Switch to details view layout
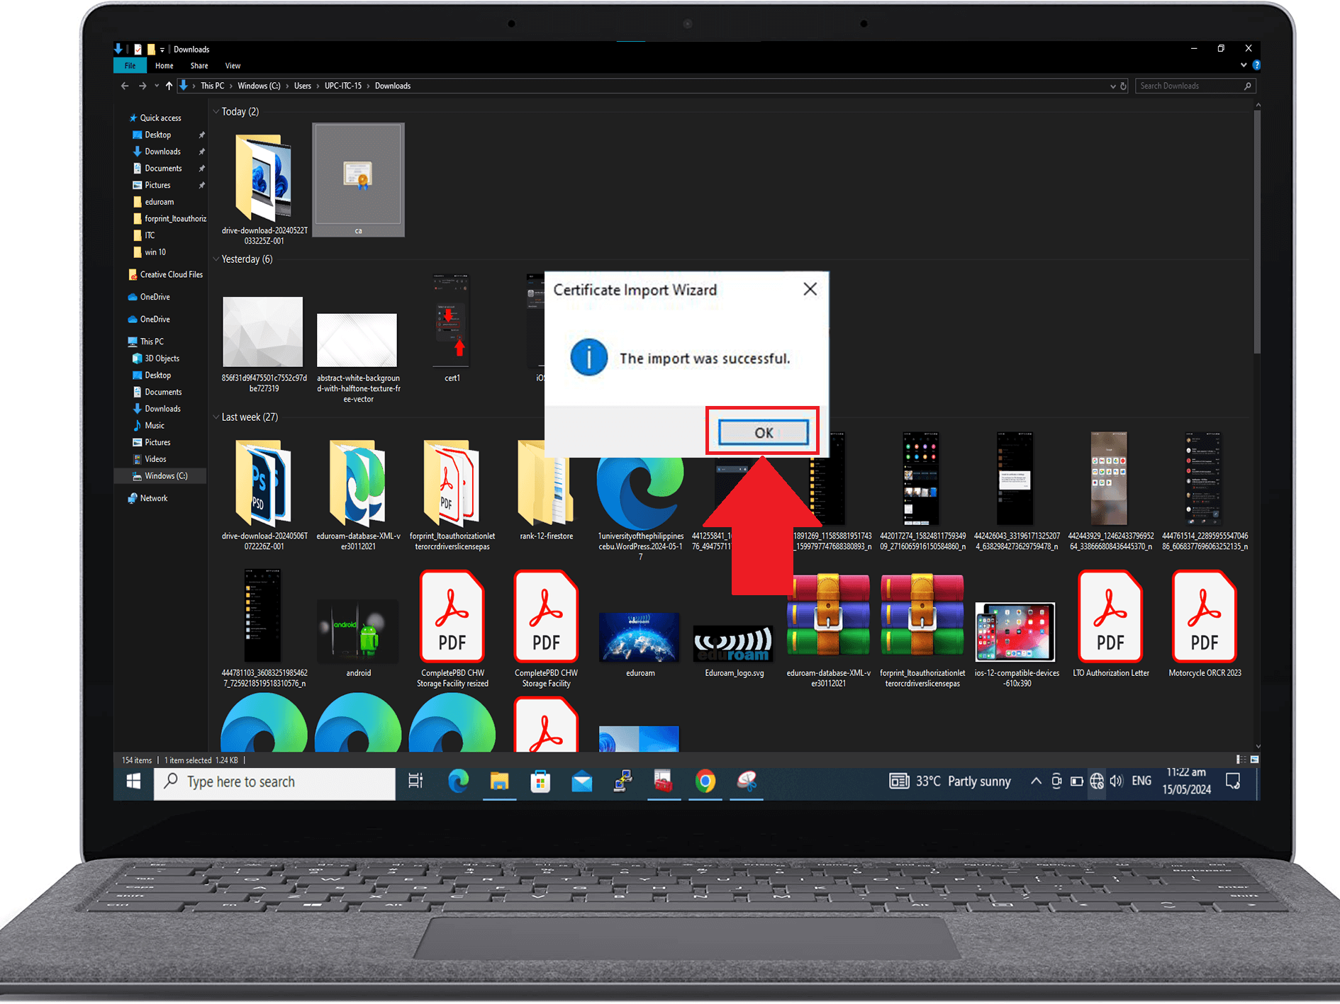The width and height of the screenshot is (1340, 1004). tap(1240, 760)
